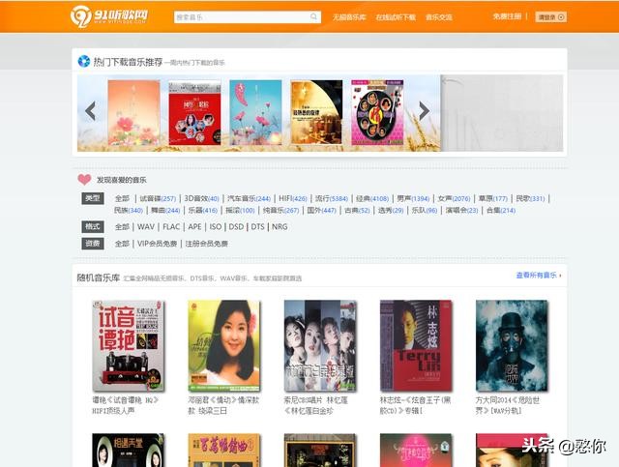Open the golden moon album in carousel
This screenshot has width=619, height=467.
pos(316,112)
